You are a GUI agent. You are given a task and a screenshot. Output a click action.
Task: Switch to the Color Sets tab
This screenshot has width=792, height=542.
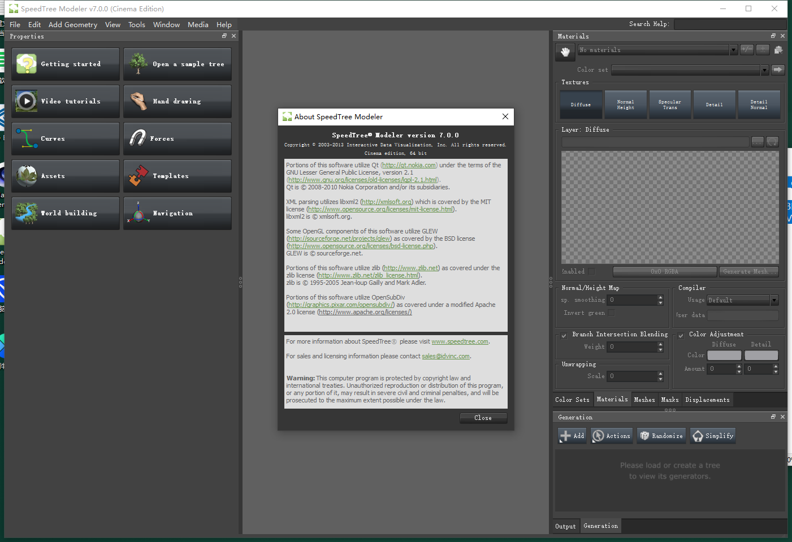(x=572, y=400)
